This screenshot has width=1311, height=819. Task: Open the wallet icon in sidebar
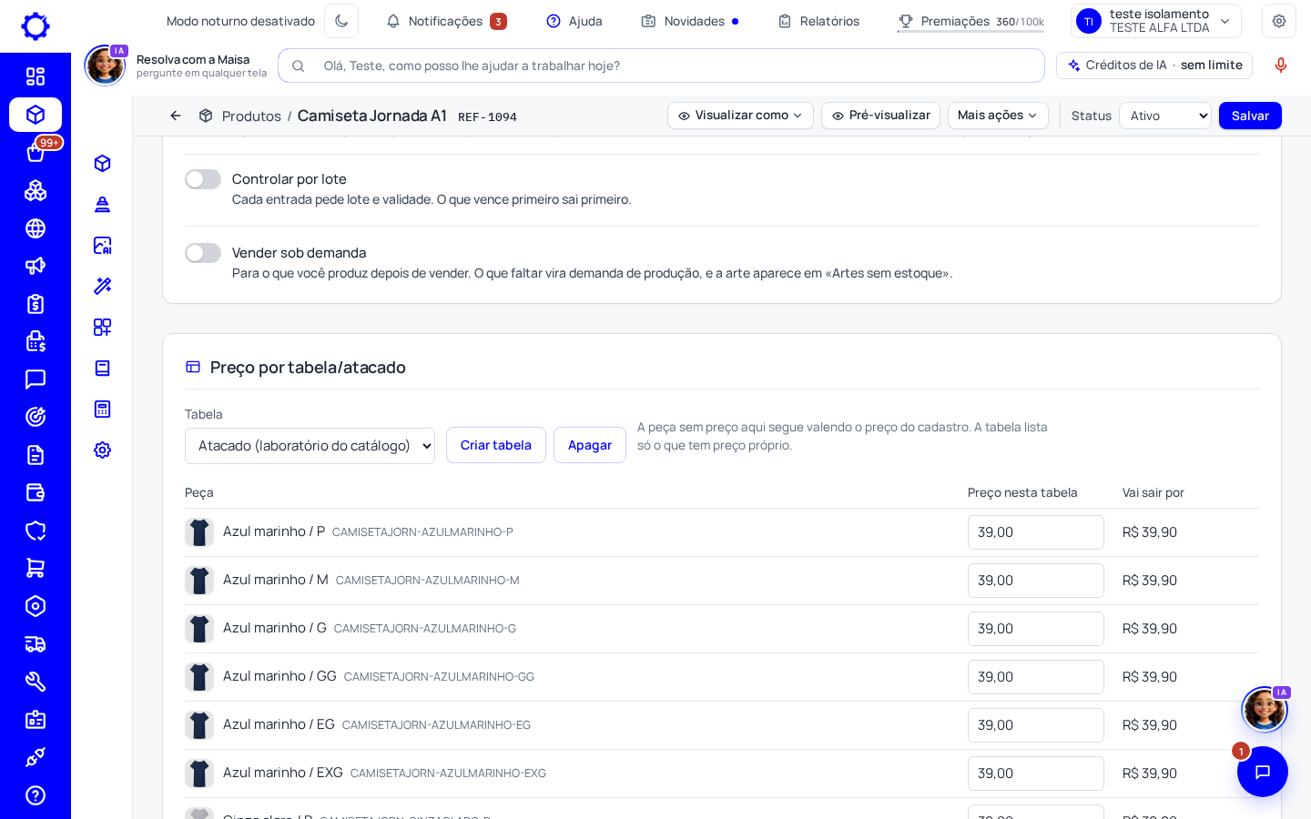pyautogui.click(x=36, y=492)
